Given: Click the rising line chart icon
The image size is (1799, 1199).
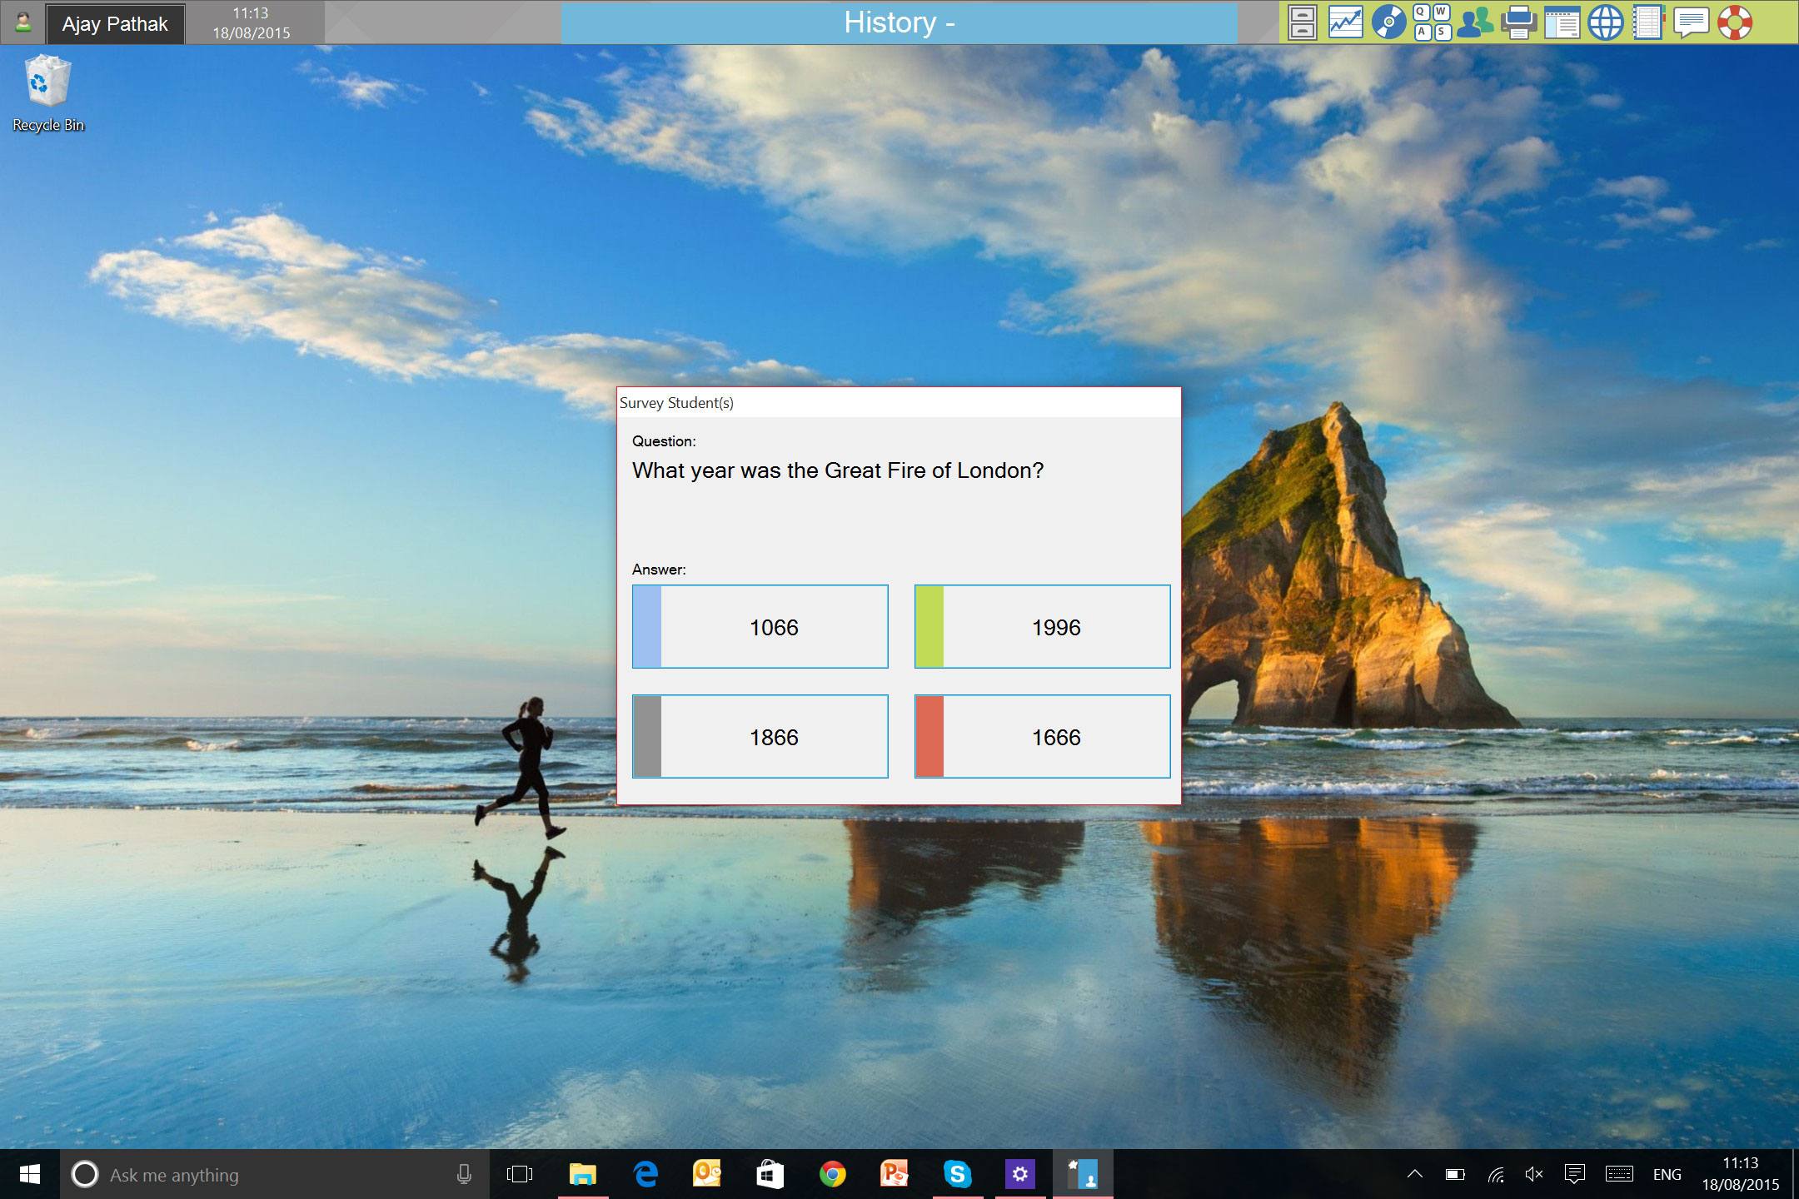Looking at the screenshot, I should point(1345,22).
